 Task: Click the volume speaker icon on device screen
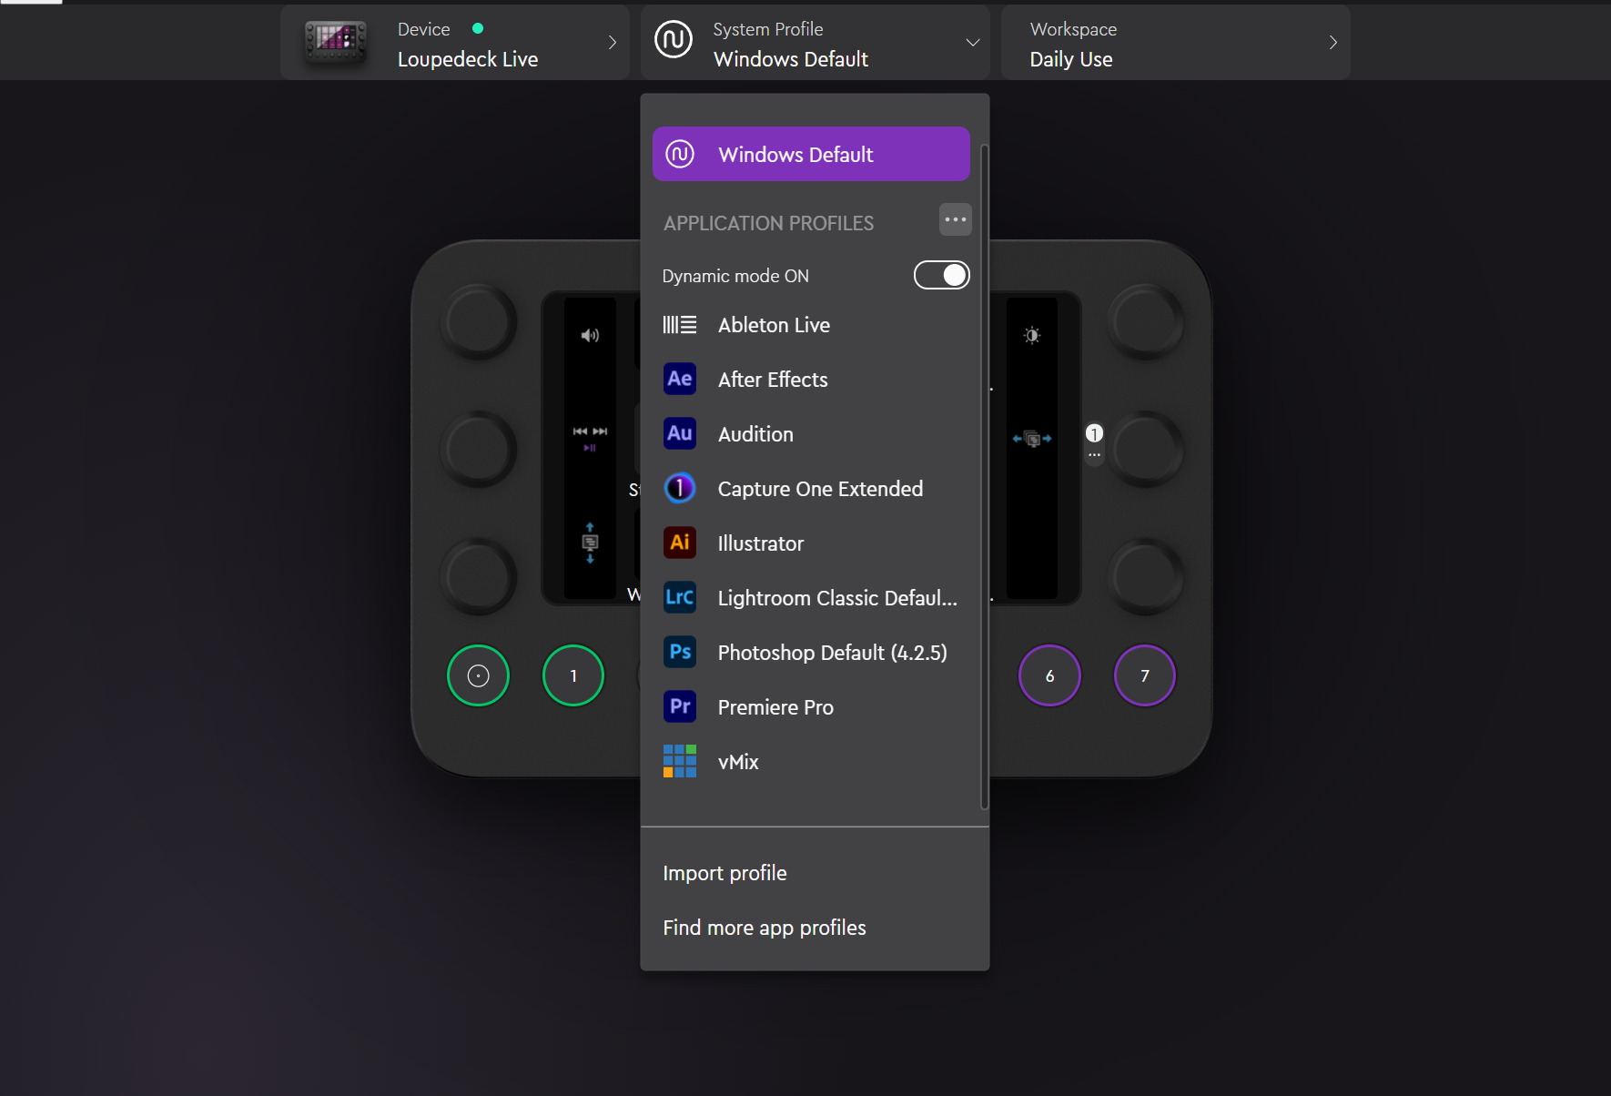point(590,336)
